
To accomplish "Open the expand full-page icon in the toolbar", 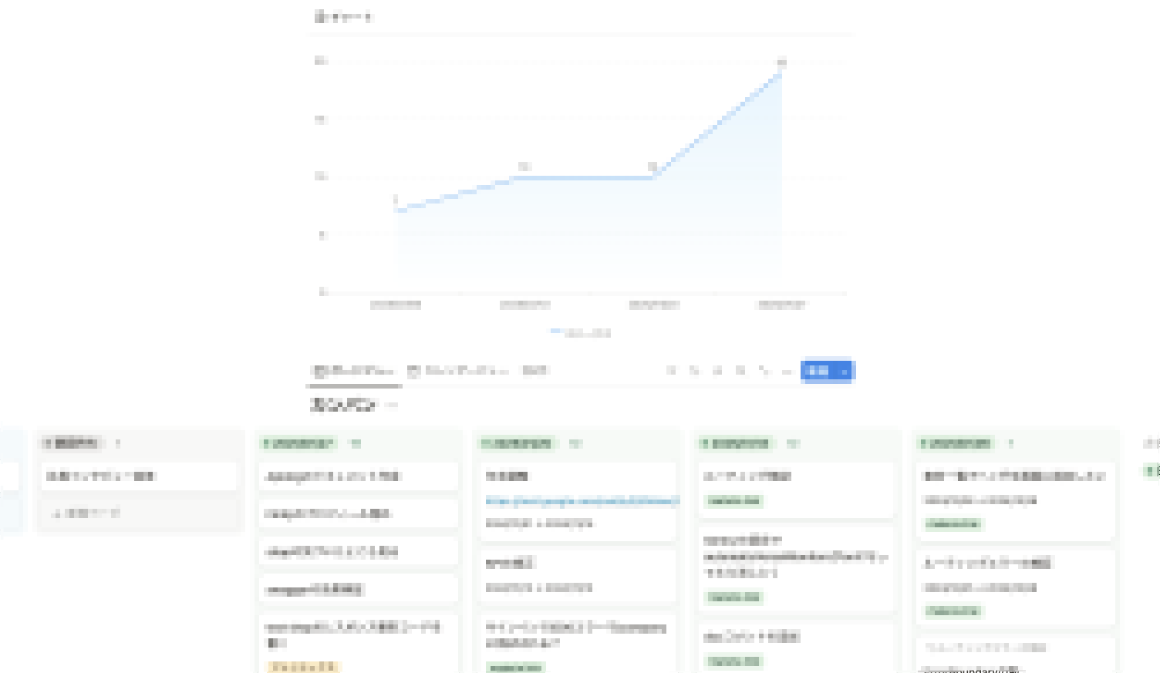I will [x=764, y=371].
